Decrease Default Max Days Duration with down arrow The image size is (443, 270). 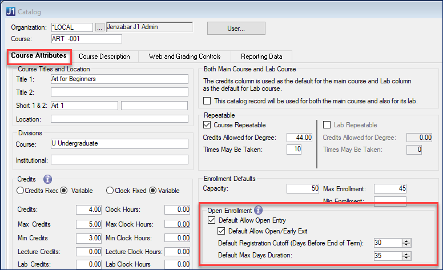click(x=405, y=257)
